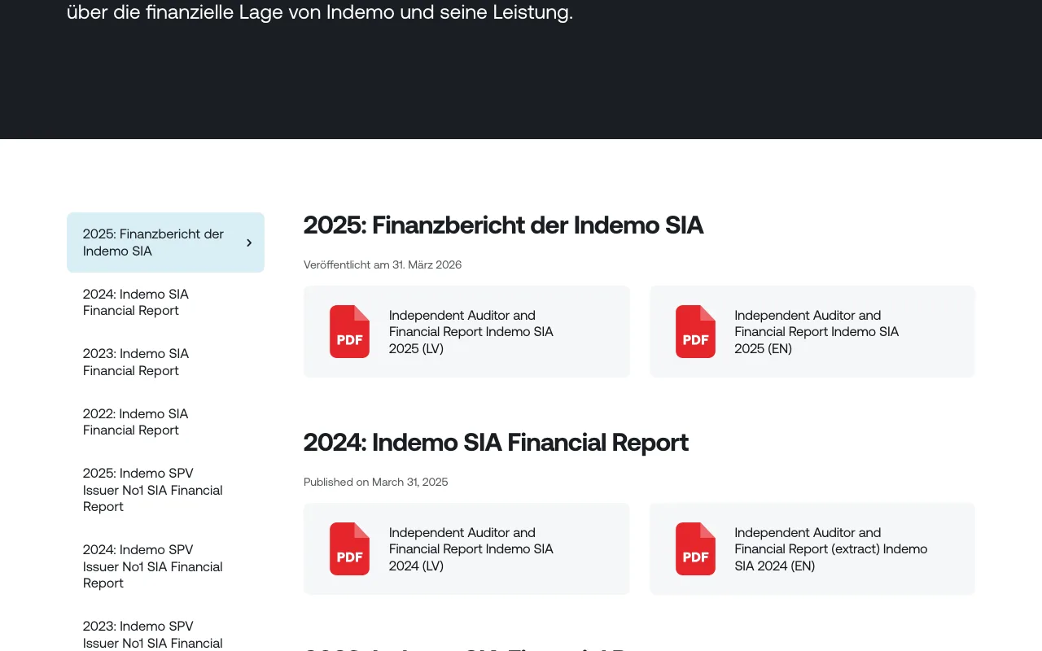Click heading '2025: Finanzbericht der Indemo SIA'

pos(503,225)
